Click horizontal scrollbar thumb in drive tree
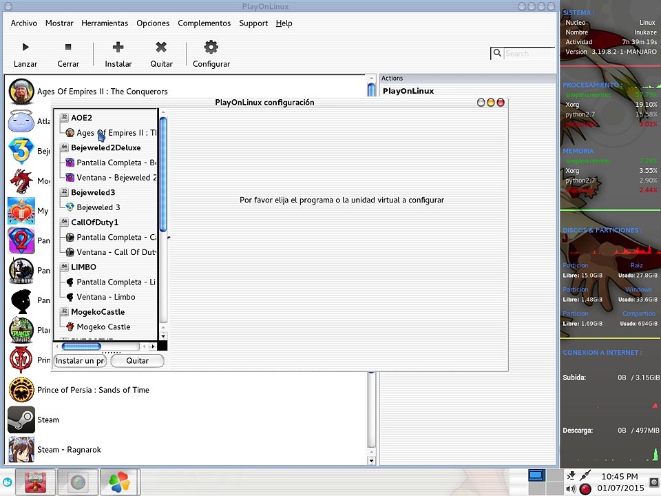 (x=81, y=347)
